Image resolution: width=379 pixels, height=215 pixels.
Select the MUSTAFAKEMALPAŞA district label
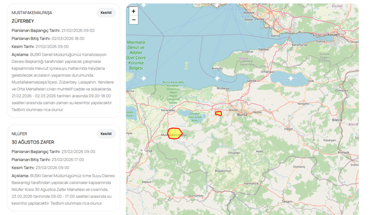point(32,13)
